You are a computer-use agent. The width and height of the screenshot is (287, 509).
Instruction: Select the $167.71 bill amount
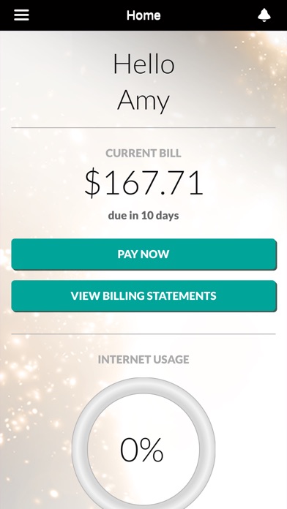(x=143, y=182)
